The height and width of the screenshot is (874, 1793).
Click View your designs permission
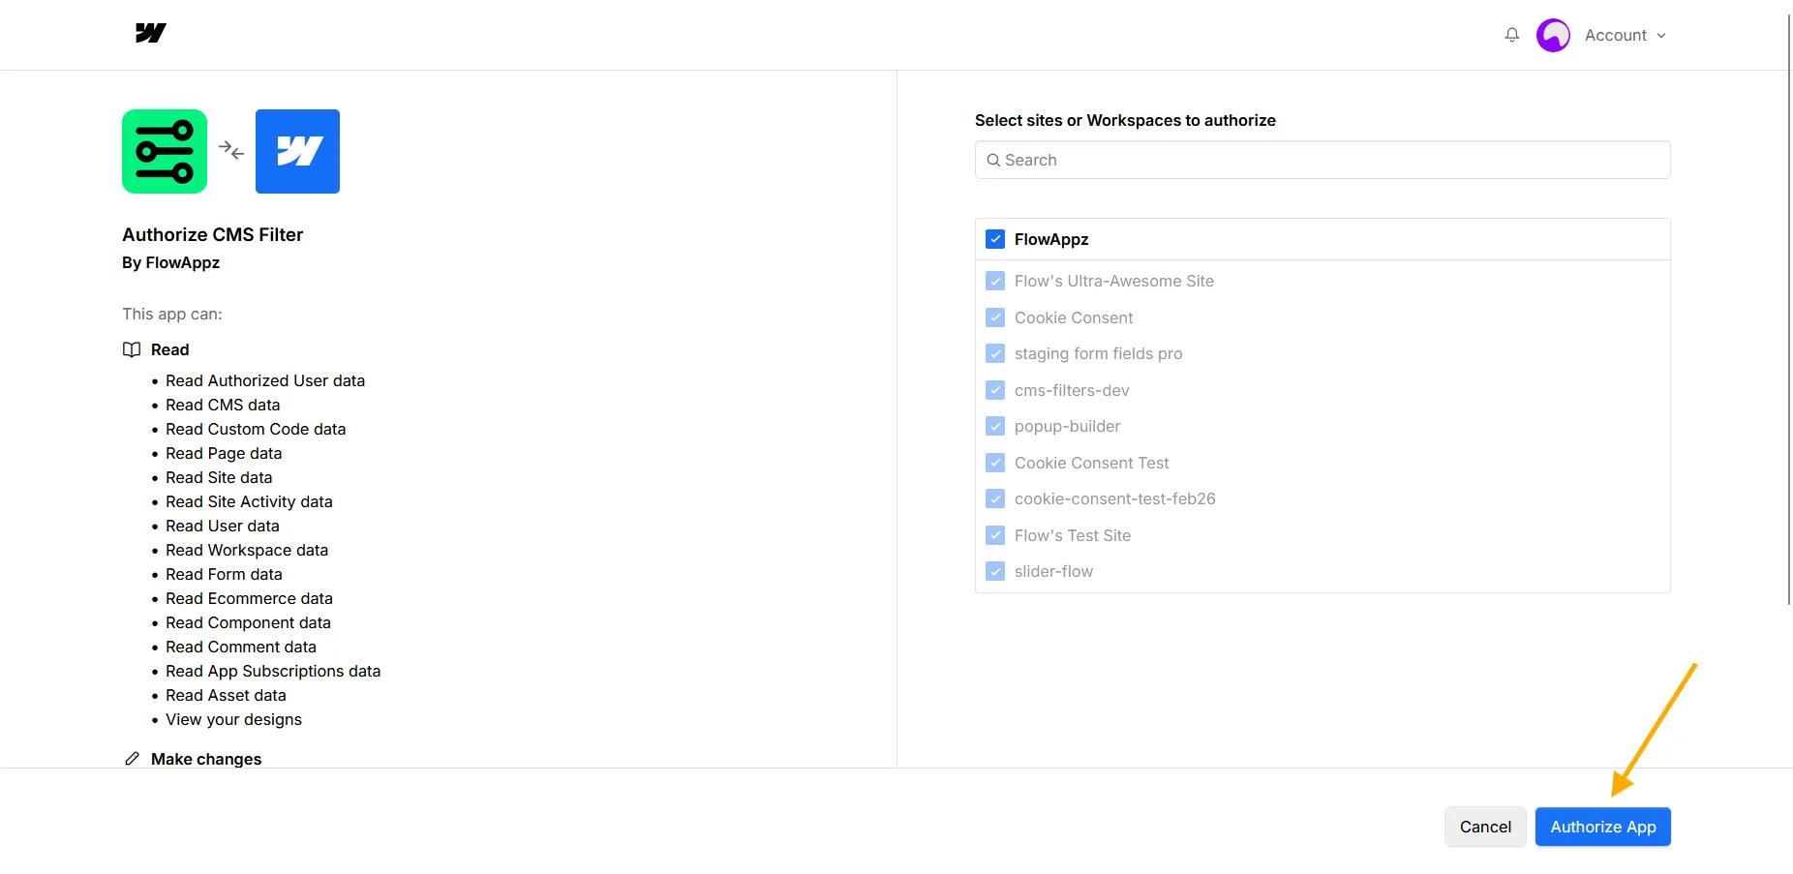pyautogui.click(x=233, y=719)
